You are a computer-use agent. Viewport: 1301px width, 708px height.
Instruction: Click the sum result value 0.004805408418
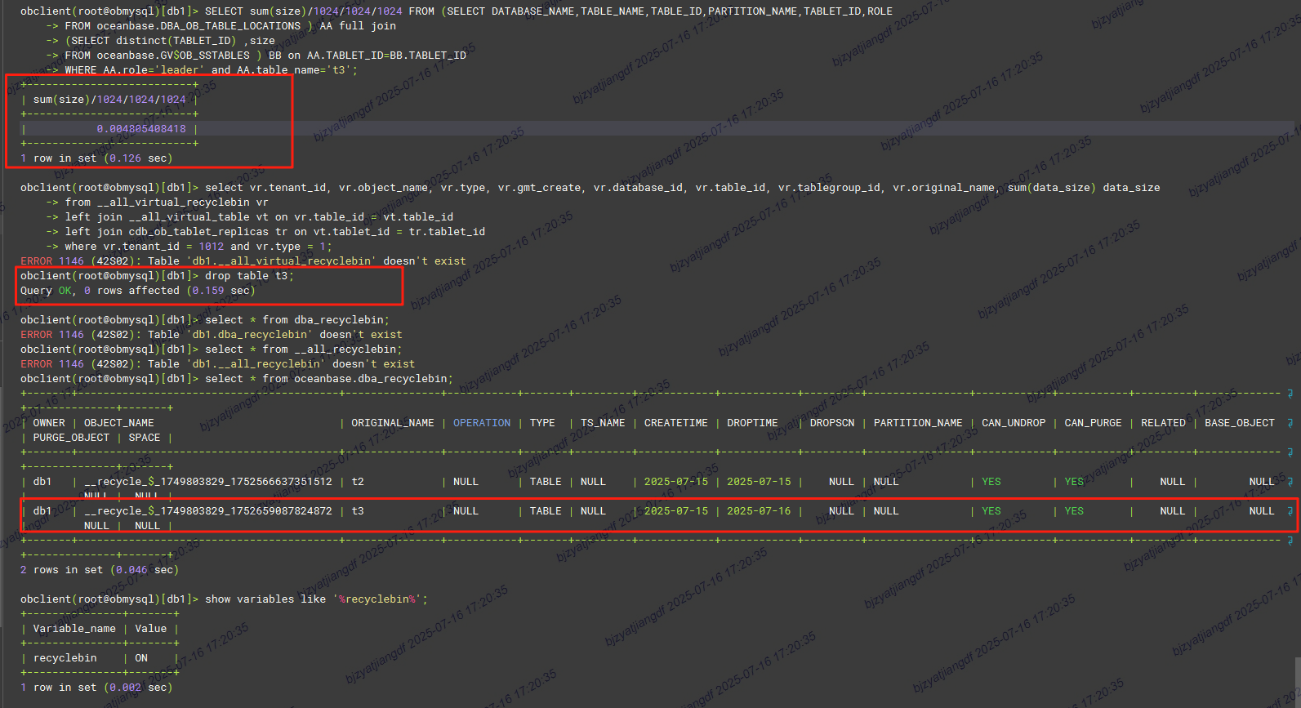pos(140,129)
